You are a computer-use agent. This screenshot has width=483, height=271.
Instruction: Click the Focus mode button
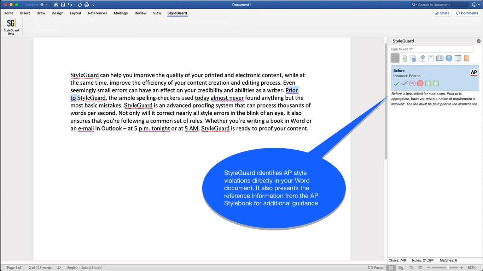tap(376, 268)
